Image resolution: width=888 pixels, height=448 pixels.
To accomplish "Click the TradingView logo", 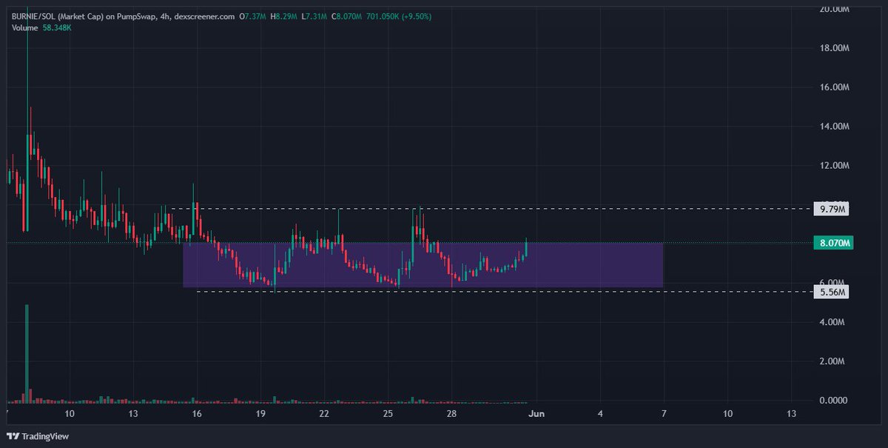I will pyautogui.click(x=37, y=436).
